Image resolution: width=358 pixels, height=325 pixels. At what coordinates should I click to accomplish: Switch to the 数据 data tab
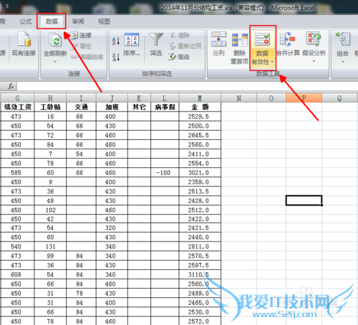tap(52, 21)
